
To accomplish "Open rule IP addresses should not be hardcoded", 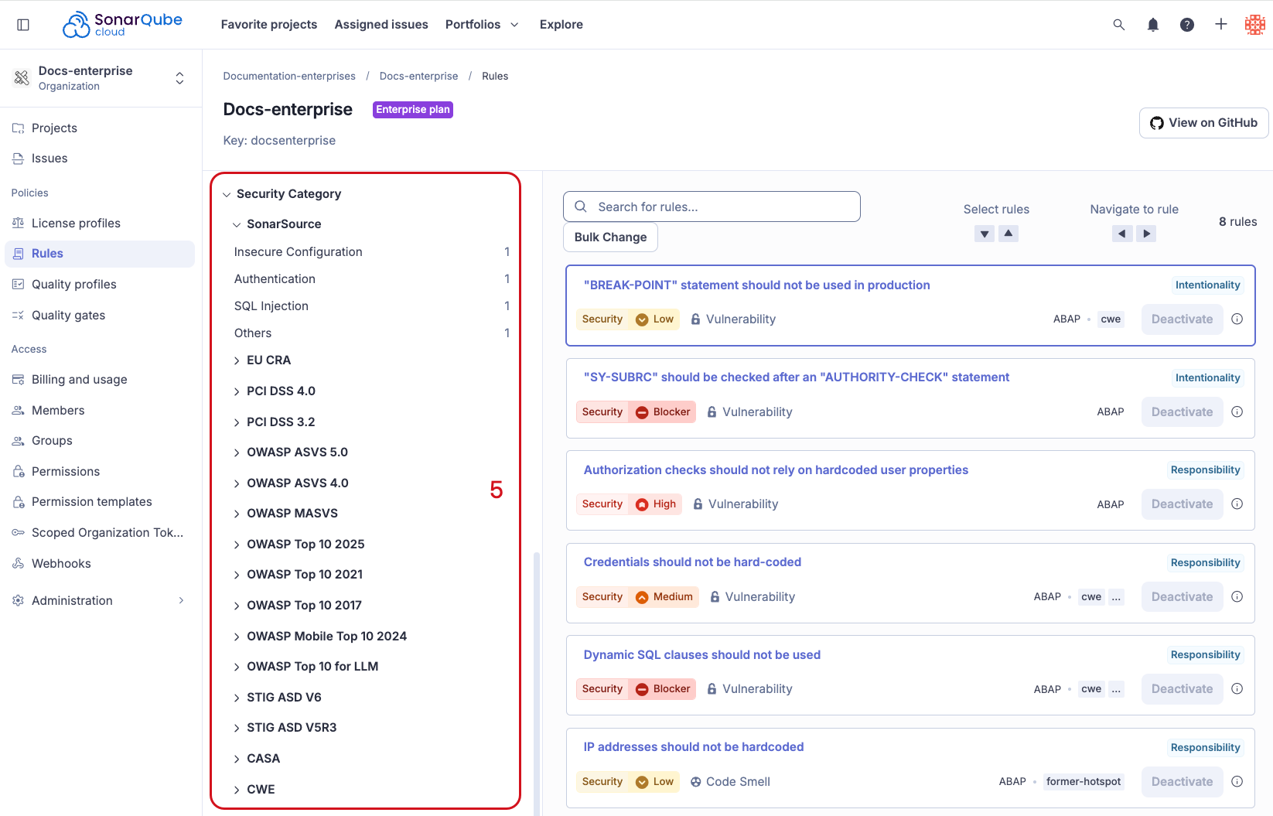I will coord(694,747).
